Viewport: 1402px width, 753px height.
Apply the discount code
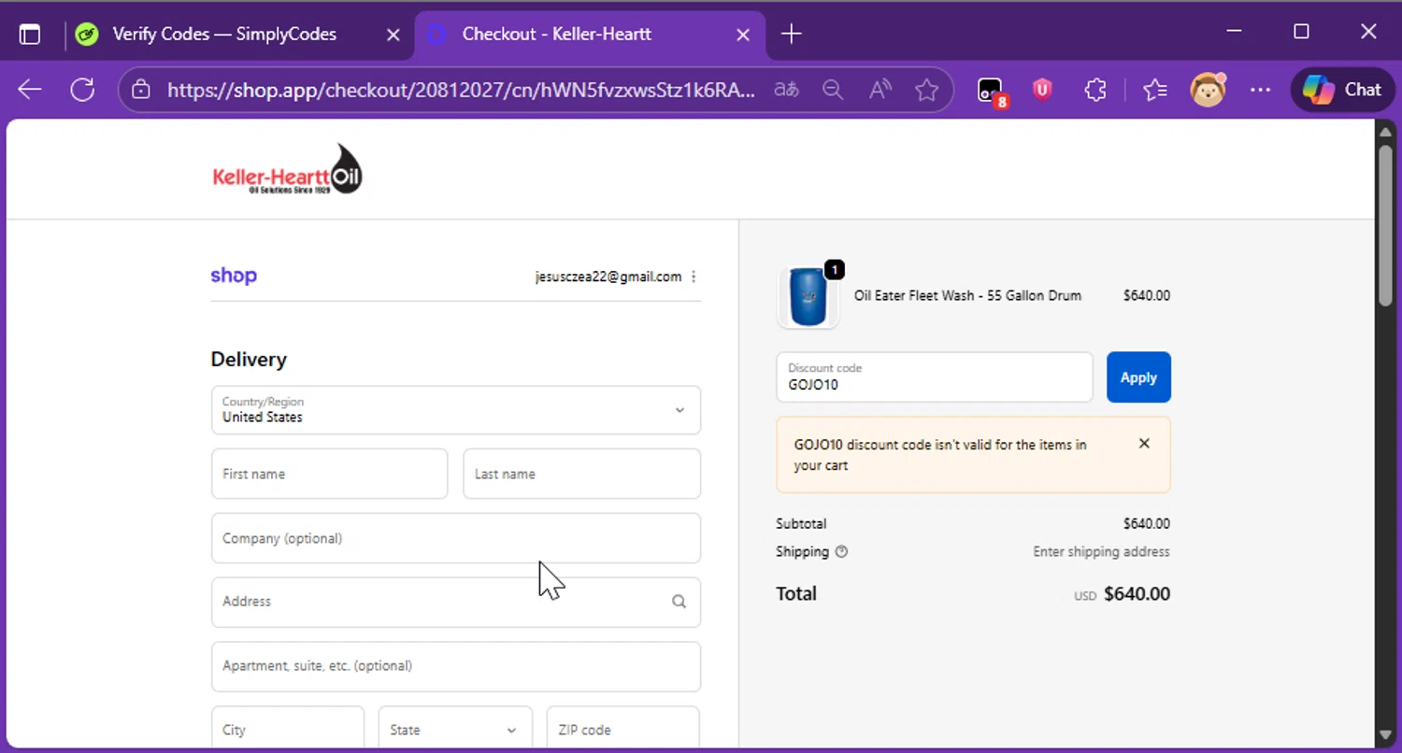point(1138,377)
